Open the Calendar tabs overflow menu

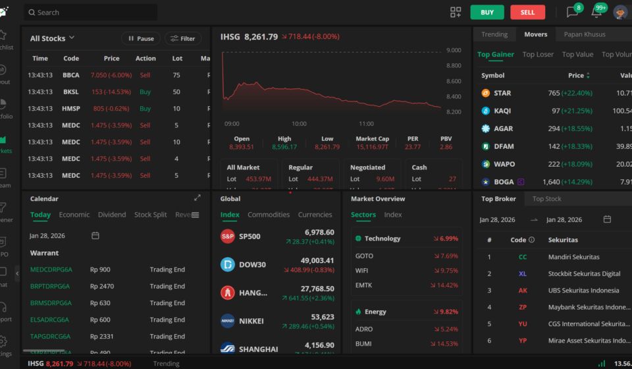(x=195, y=215)
